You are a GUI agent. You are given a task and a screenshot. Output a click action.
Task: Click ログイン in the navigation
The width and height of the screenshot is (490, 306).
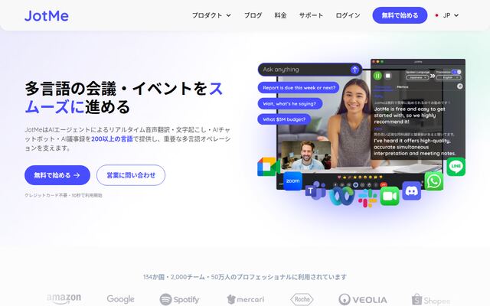348,15
